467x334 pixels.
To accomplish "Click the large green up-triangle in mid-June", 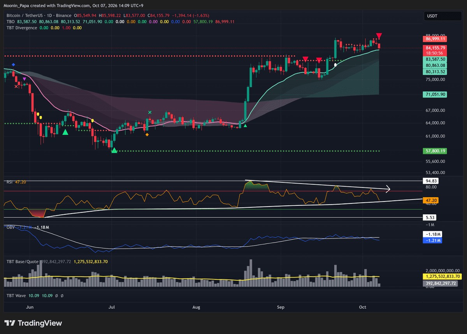I will coord(65,132).
